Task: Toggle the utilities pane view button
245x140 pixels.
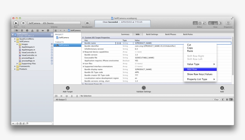Action: (x=220, y=23)
